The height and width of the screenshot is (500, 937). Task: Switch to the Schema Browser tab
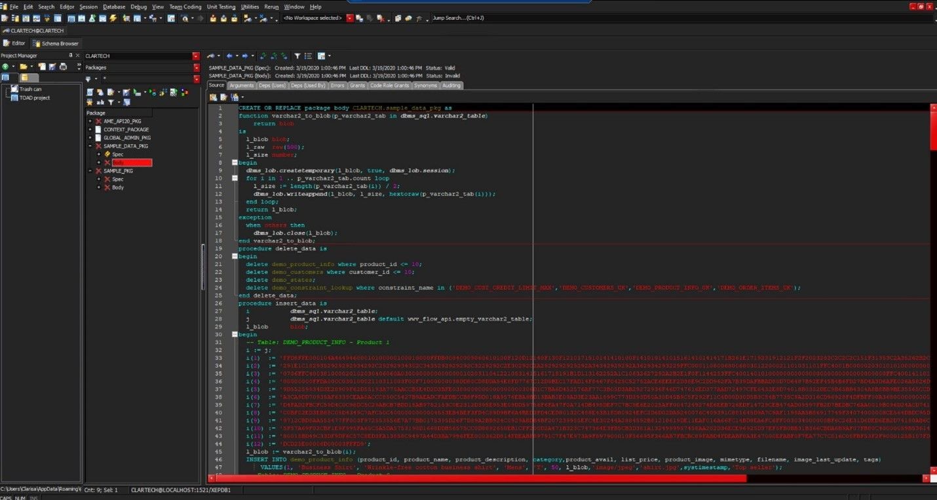pos(56,43)
